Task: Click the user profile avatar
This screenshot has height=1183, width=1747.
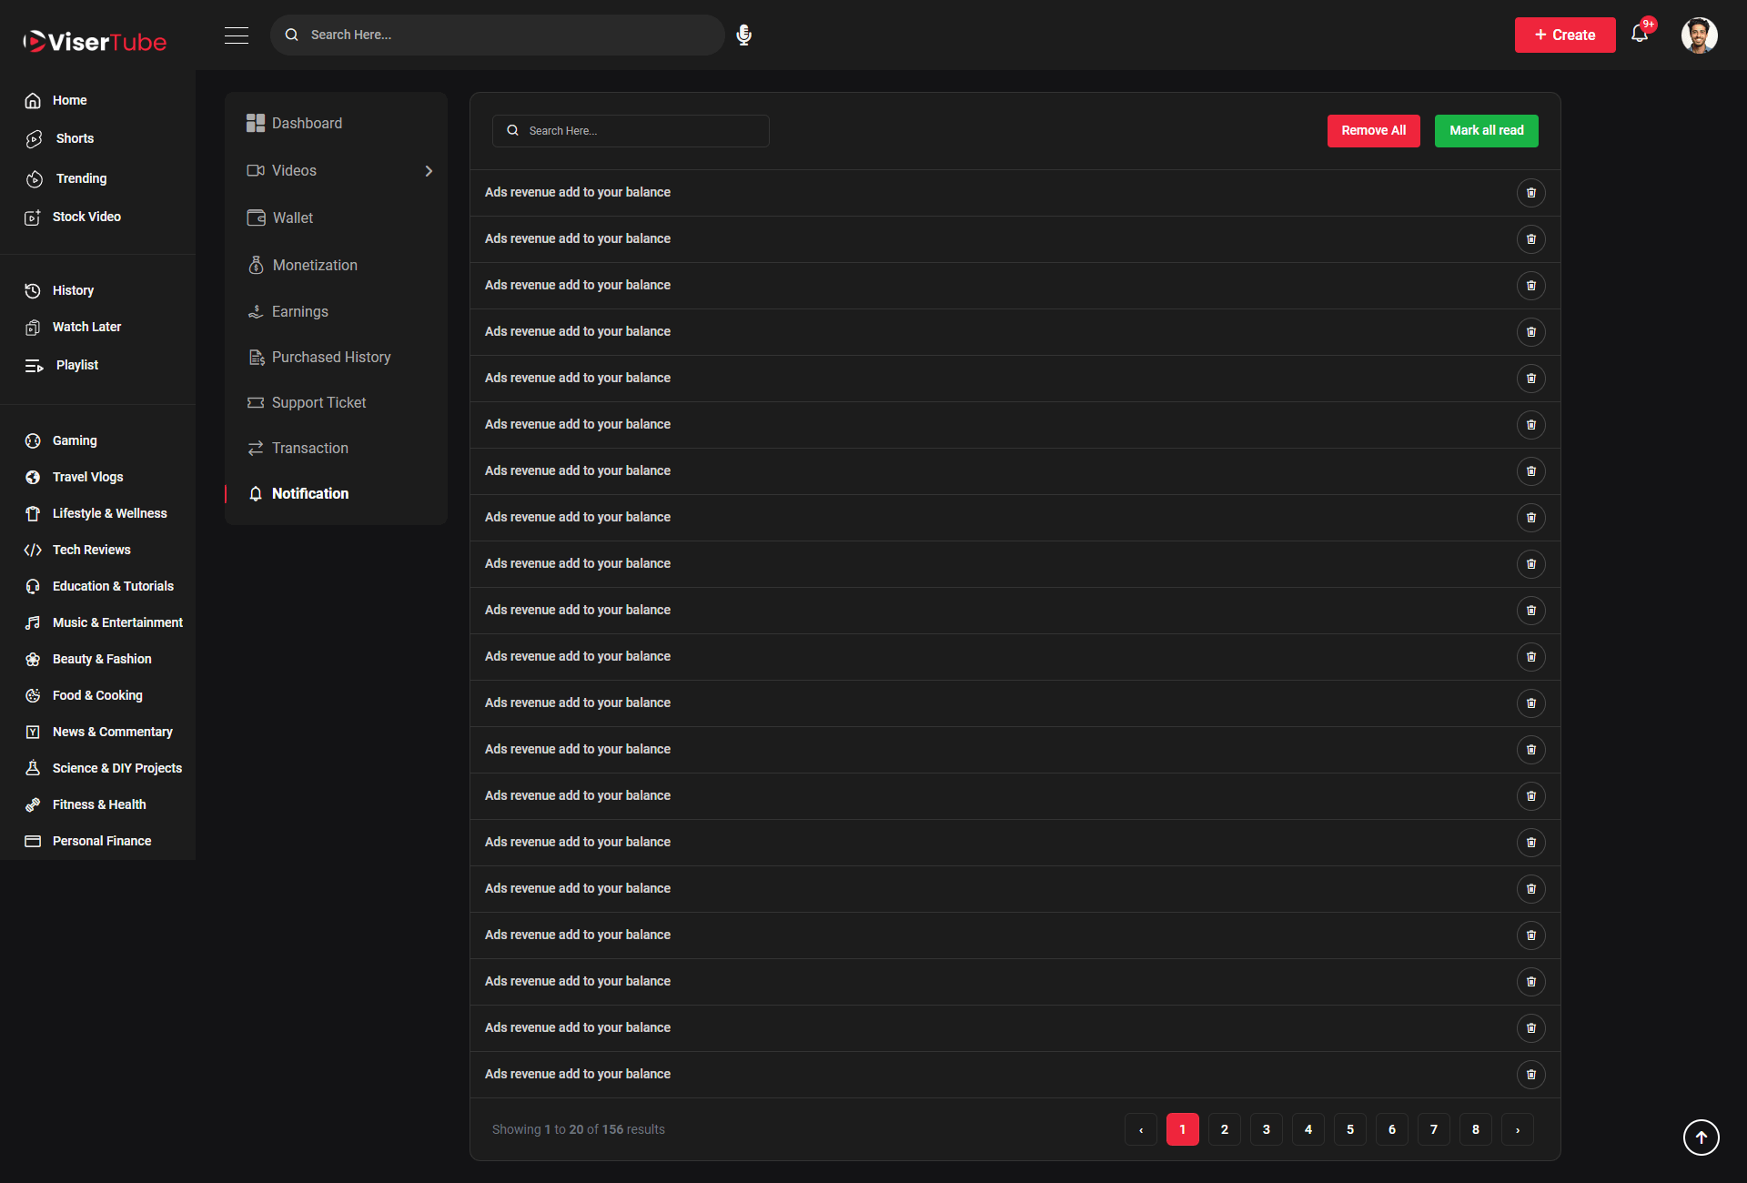Action: pos(1699,35)
